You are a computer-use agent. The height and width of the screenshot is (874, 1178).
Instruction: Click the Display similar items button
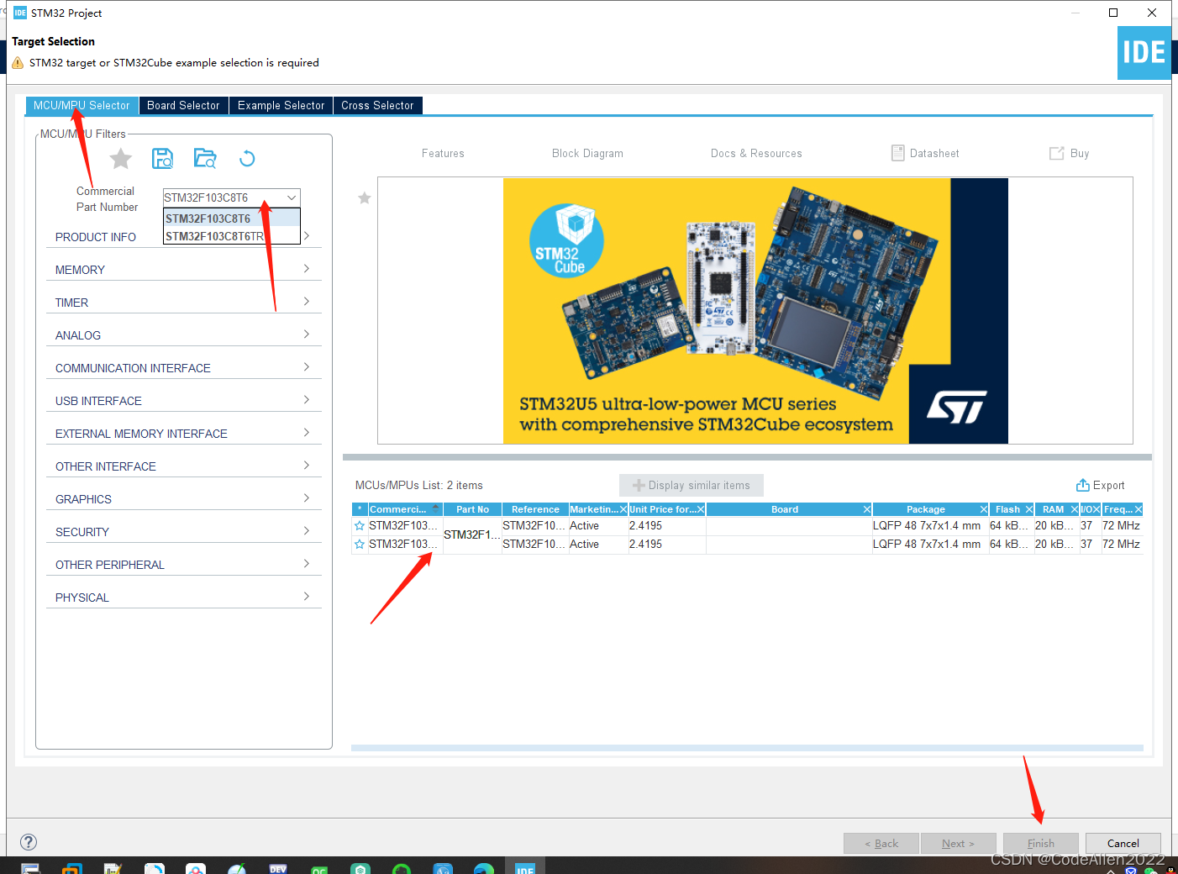[691, 485]
